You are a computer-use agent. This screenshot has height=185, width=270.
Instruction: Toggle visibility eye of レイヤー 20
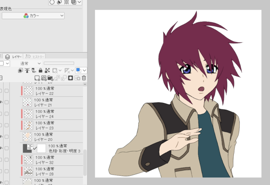pyautogui.click(x=1, y=136)
